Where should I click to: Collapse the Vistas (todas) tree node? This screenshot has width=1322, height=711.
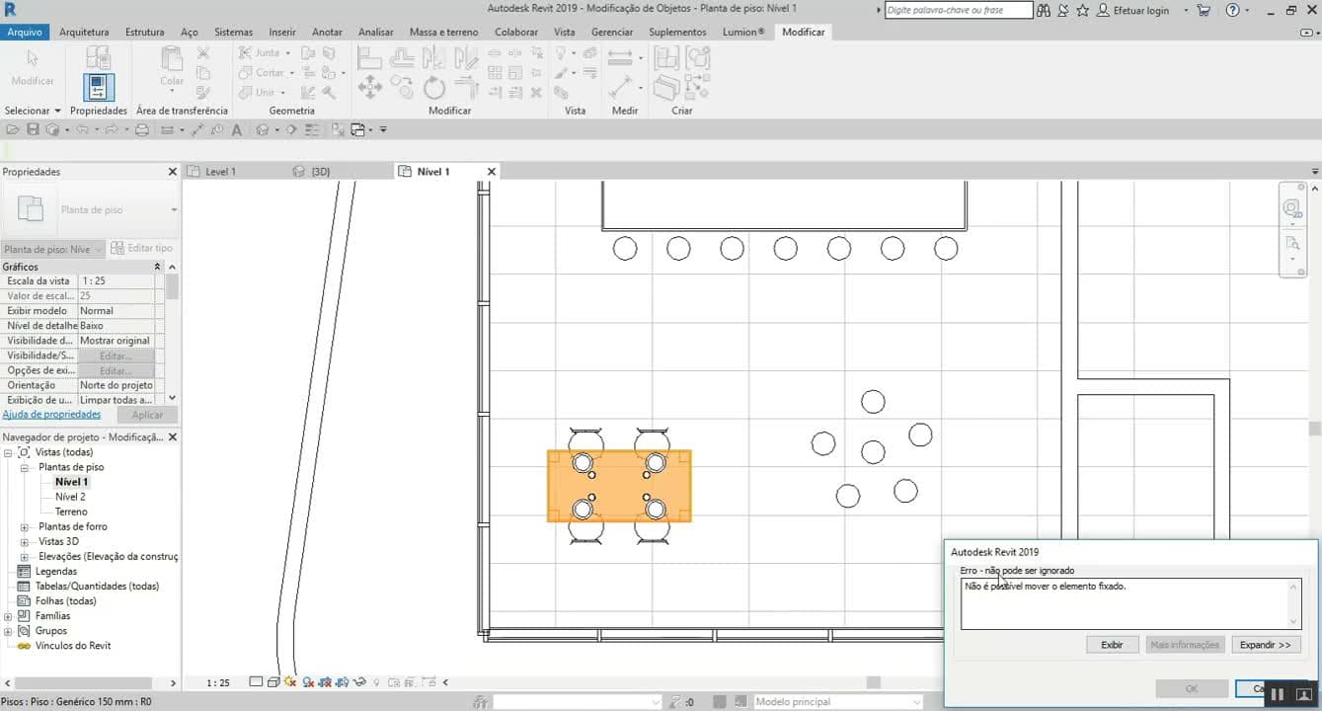[x=8, y=452]
